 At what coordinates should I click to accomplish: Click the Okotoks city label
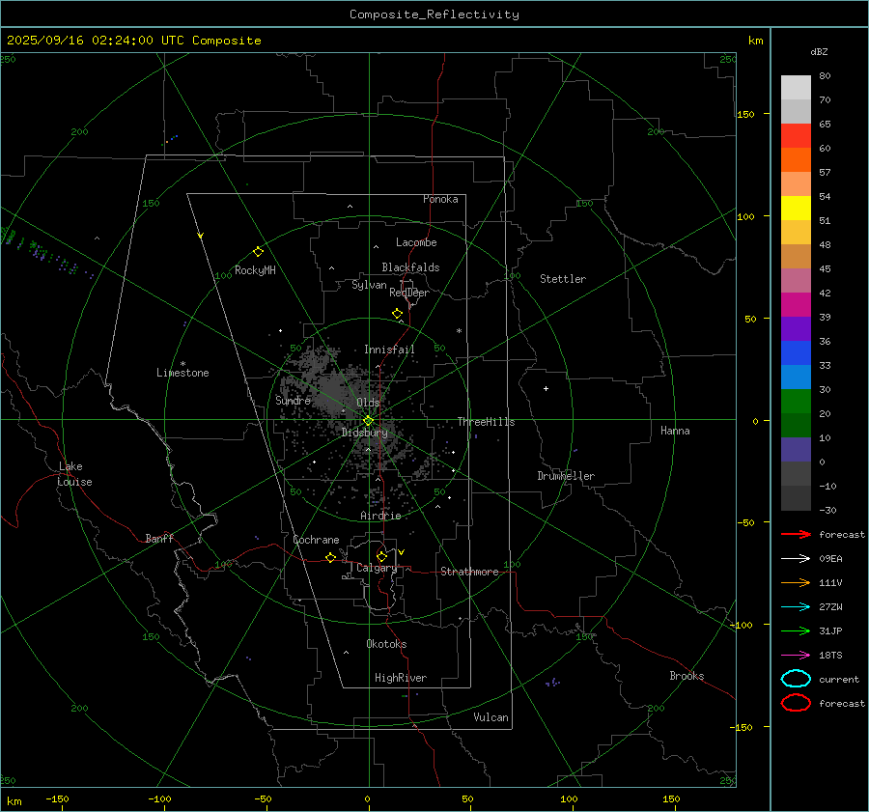pyautogui.click(x=386, y=644)
